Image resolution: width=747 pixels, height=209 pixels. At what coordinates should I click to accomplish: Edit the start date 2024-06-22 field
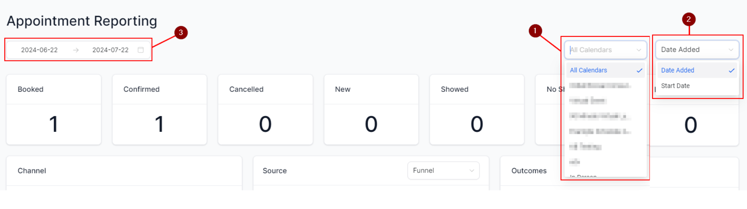pos(39,50)
